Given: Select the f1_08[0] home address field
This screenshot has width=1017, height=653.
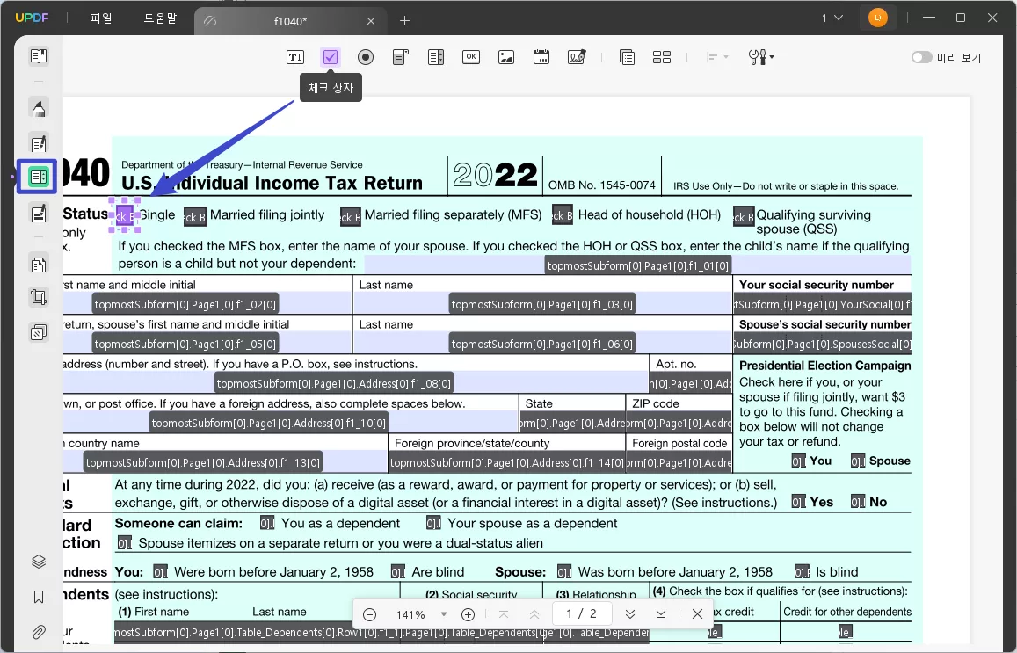Looking at the screenshot, I should tap(357, 382).
